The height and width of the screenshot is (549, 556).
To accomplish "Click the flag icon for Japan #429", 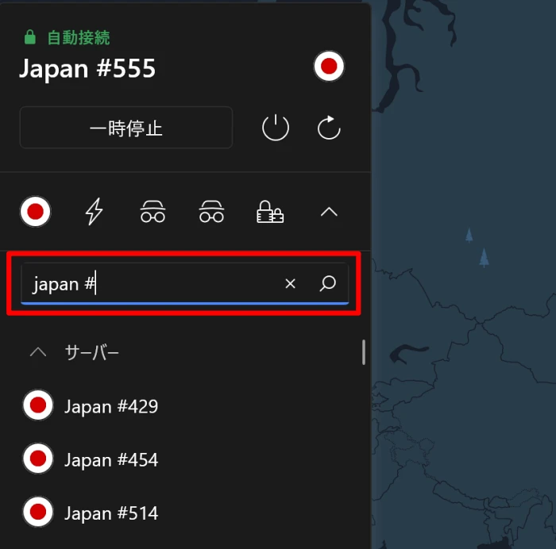I will click(x=38, y=405).
